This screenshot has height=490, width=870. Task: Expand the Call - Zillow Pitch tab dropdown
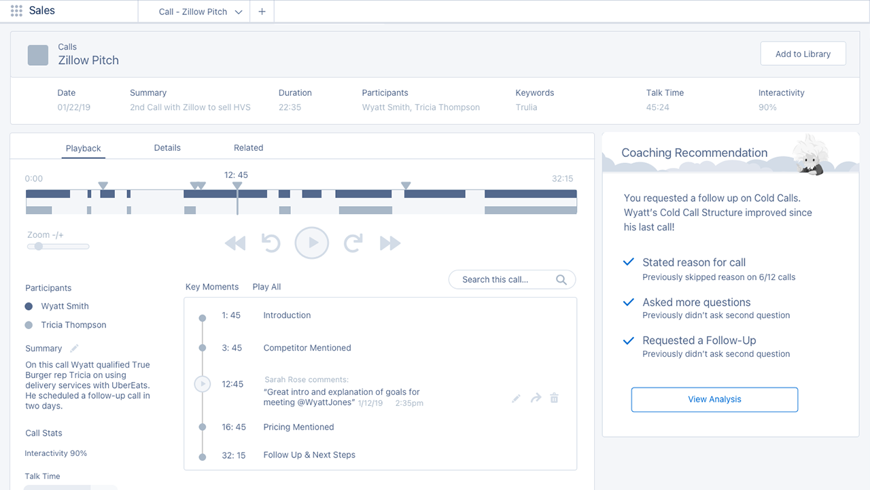tap(239, 12)
